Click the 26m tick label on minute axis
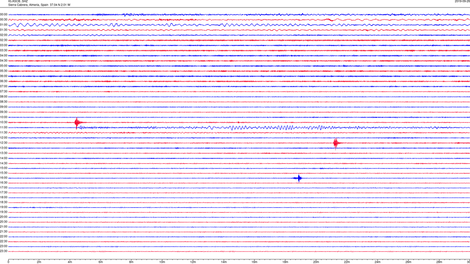Screen dimensions: 470x264 408,262
